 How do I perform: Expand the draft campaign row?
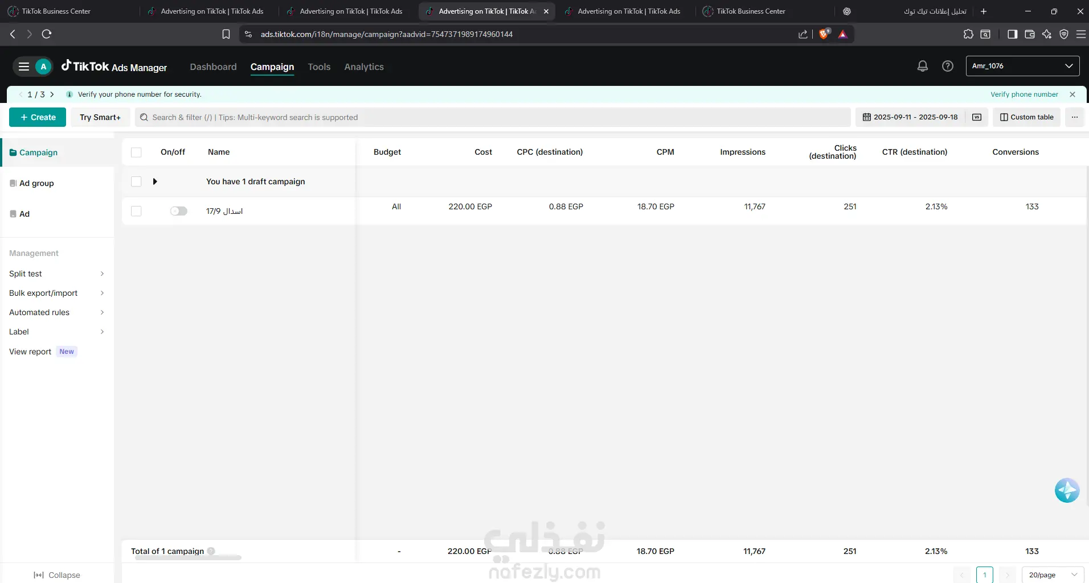pyautogui.click(x=155, y=181)
